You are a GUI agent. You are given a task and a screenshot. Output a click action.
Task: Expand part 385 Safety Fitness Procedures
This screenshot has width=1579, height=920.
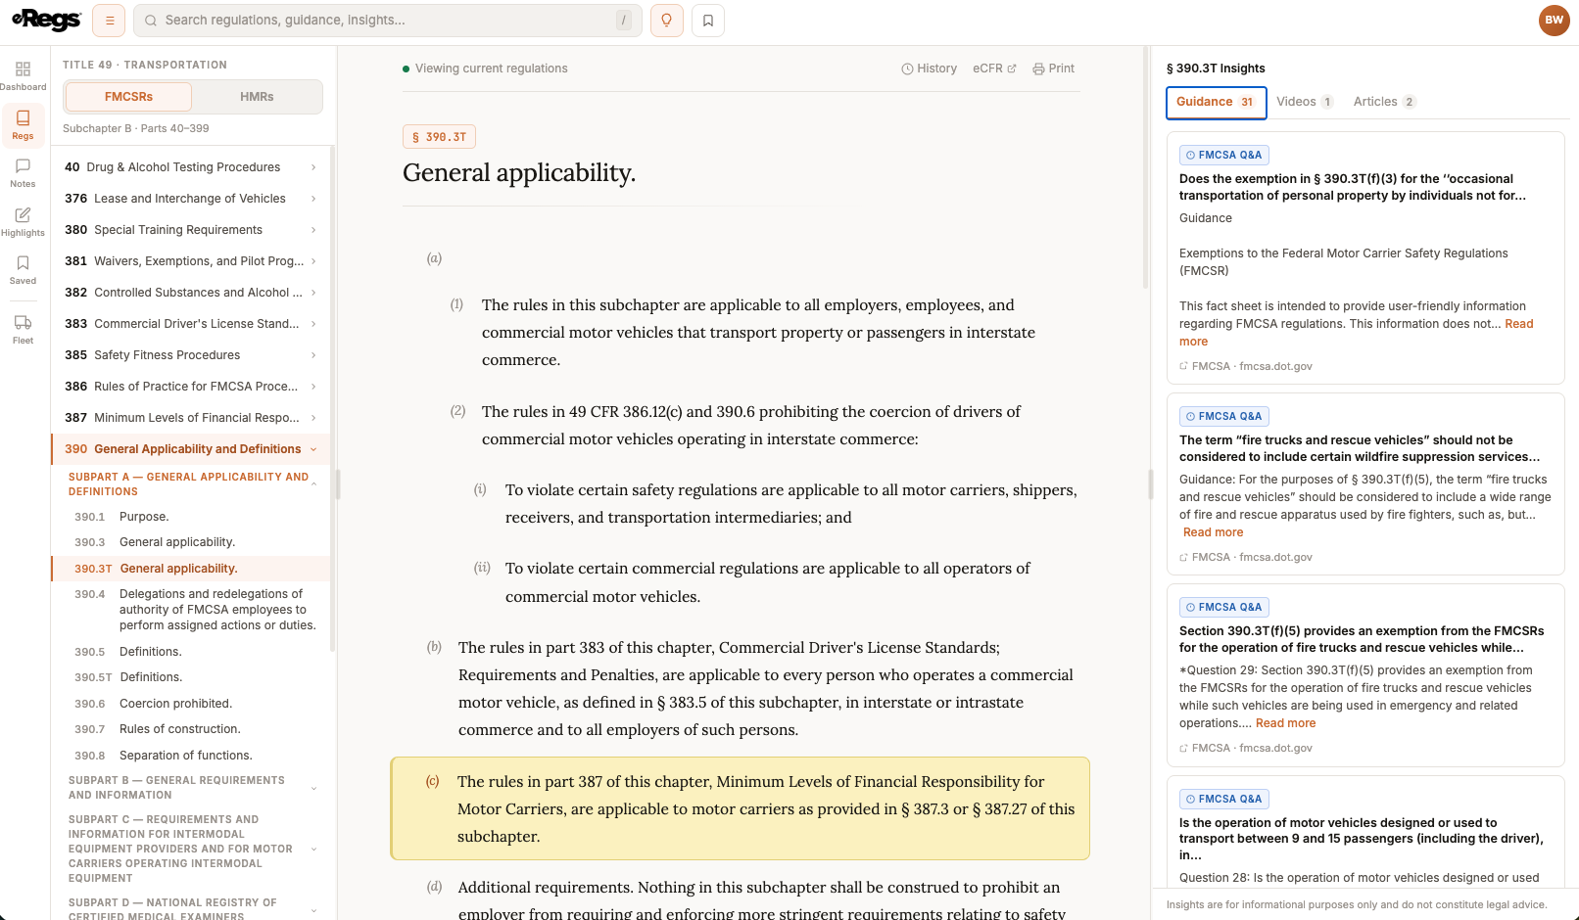pos(191,355)
